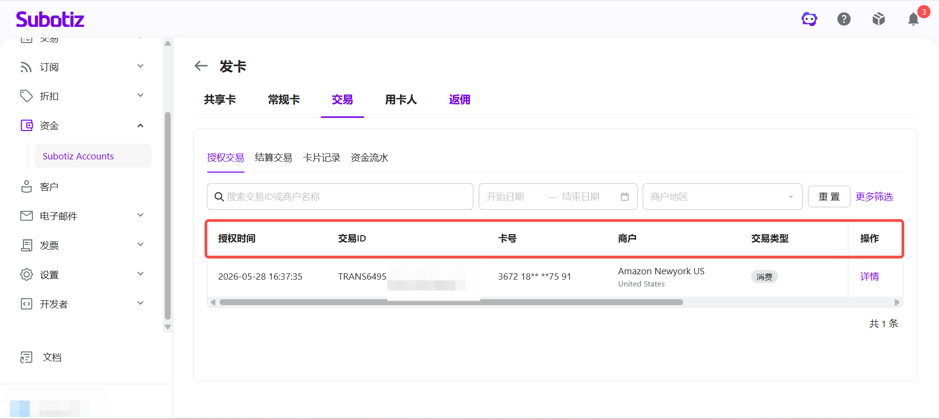Click the 授权时间 column header
The height and width of the screenshot is (419, 939).
coord(237,238)
